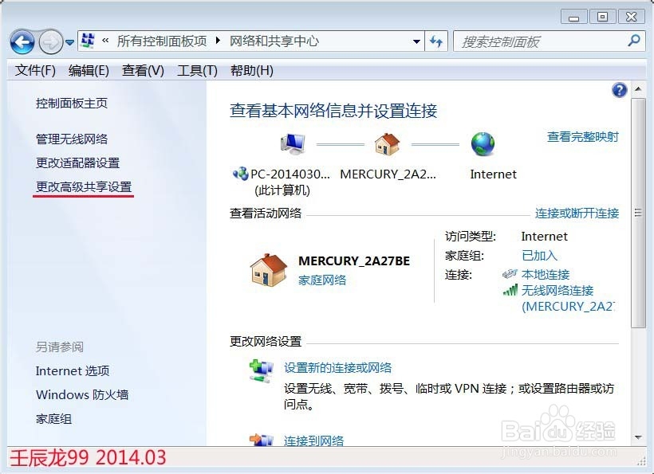Click the greyed Forward arrow button
Screen dimensions: 654x474
coord(51,41)
